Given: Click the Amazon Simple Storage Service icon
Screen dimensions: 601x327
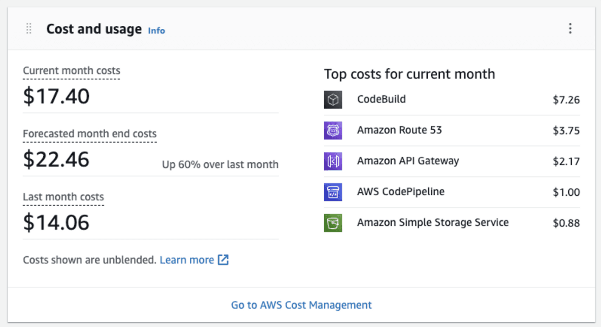Looking at the screenshot, I should 333,223.
